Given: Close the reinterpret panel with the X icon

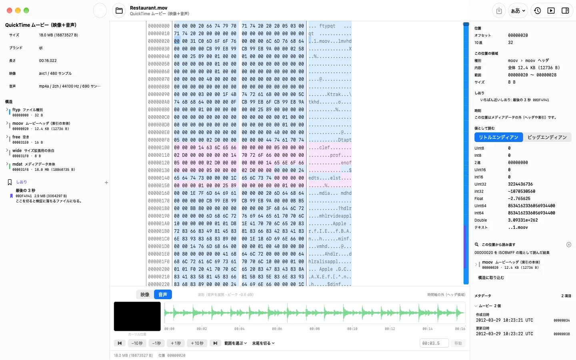Looking at the screenshot, I should point(569,244).
